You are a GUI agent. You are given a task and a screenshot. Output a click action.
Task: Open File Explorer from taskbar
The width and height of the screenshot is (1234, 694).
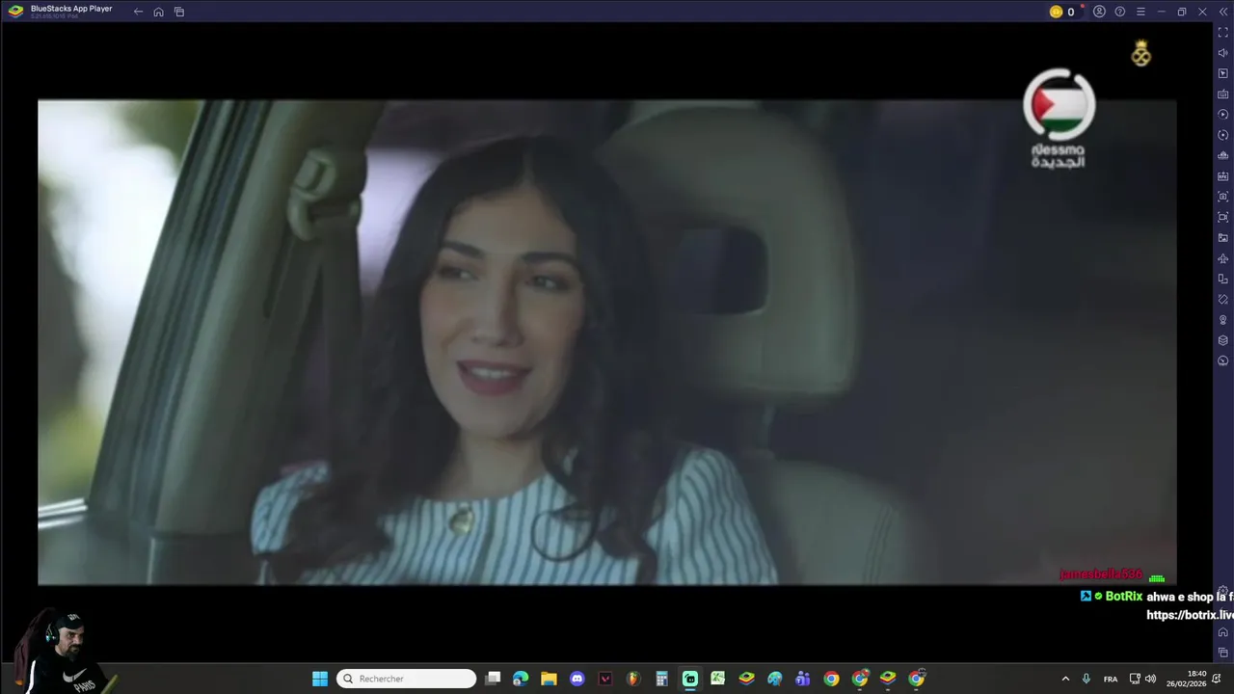(549, 679)
